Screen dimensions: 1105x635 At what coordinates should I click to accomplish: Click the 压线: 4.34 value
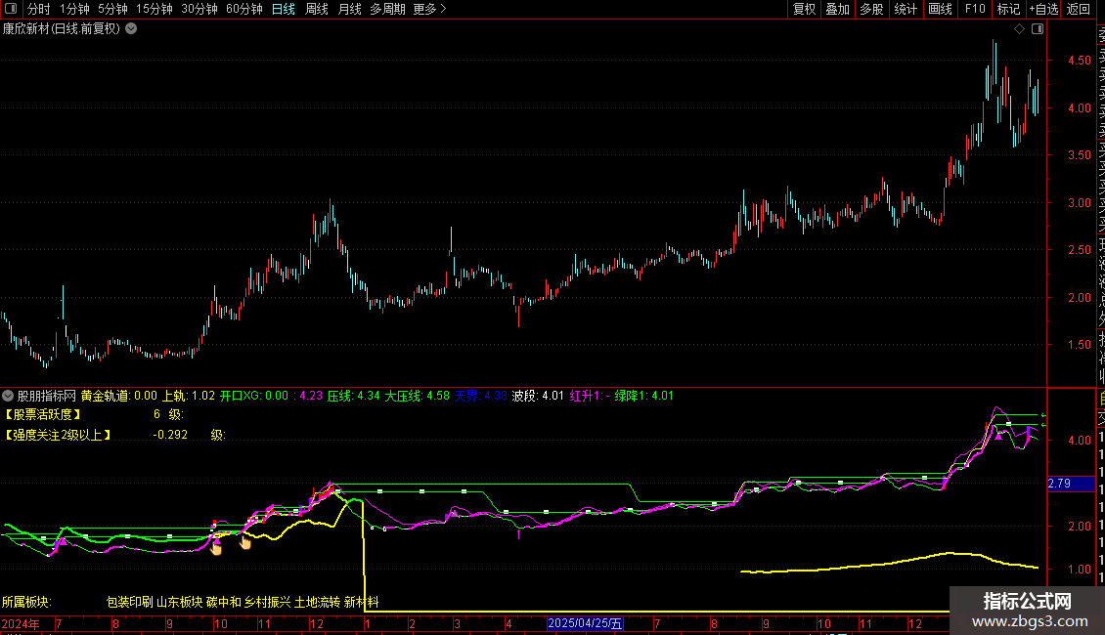[354, 396]
